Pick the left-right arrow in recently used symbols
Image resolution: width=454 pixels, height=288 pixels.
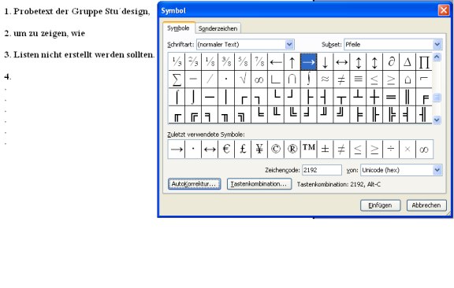210,150
